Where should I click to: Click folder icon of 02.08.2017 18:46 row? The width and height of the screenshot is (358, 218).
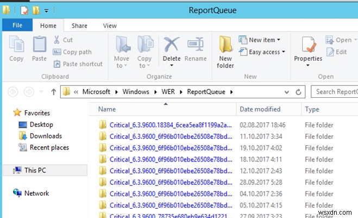click(x=103, y=125)
